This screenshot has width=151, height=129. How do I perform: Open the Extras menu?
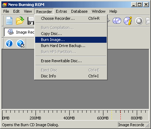61,11
